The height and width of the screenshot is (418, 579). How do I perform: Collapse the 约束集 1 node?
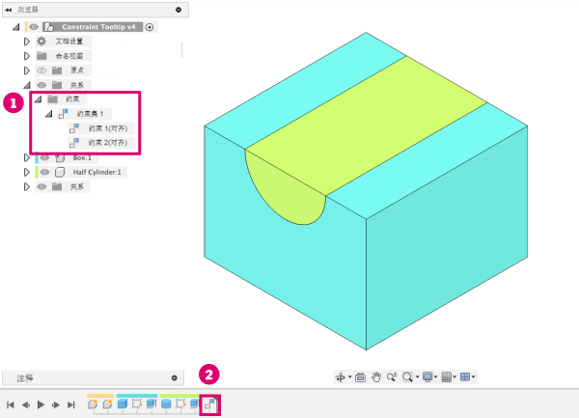(x=49, y=114)
